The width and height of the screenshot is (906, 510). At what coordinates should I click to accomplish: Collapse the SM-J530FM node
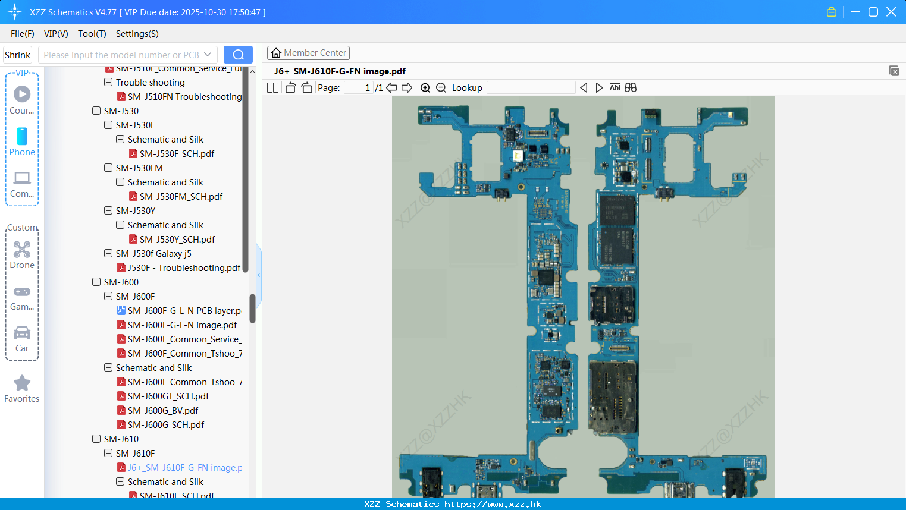tap(108, 168)
